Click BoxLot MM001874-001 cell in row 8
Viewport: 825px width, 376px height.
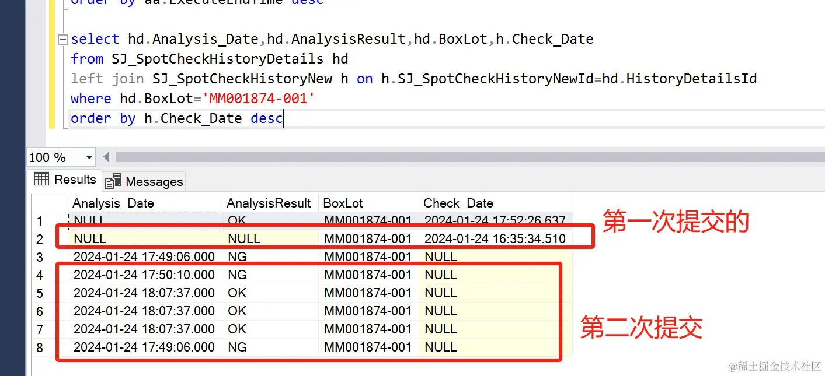[x=369, y=347]
